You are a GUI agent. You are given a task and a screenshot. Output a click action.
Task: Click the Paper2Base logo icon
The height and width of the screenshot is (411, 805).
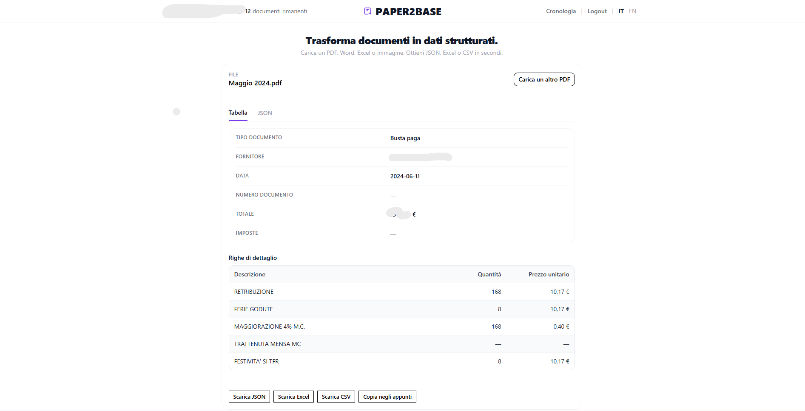[x=368, y=11]
